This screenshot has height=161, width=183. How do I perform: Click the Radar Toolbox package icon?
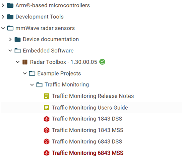(x=25, y=62)
